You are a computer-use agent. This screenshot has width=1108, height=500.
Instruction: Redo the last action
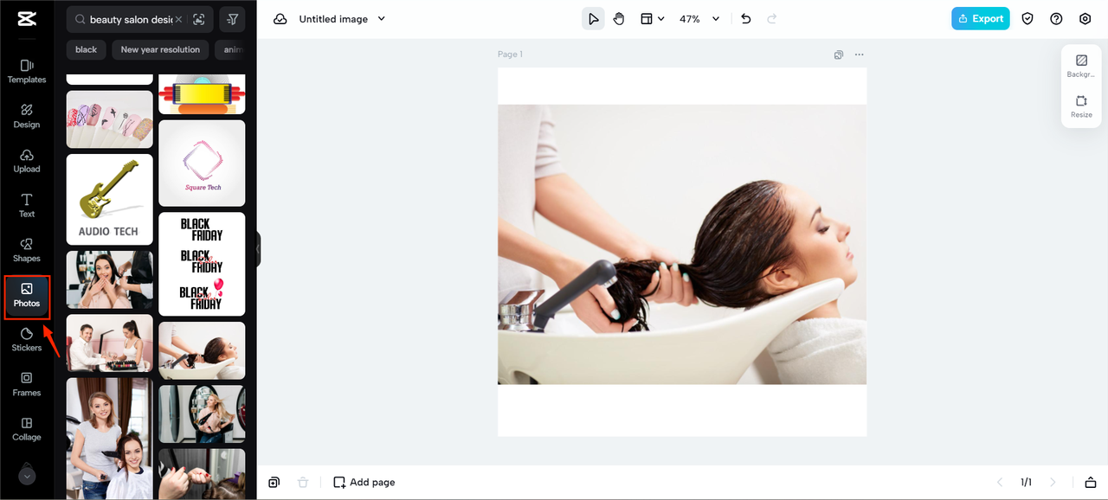tap(772, 18)
